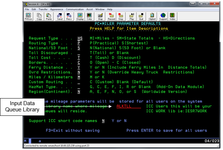
Task: Click the Routing Type field showing P
Action: point(79,43)
